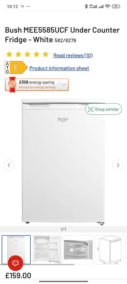The image size is (127, 284).
Task: Go to next product image arrow
Action: [x=118, y=165]
